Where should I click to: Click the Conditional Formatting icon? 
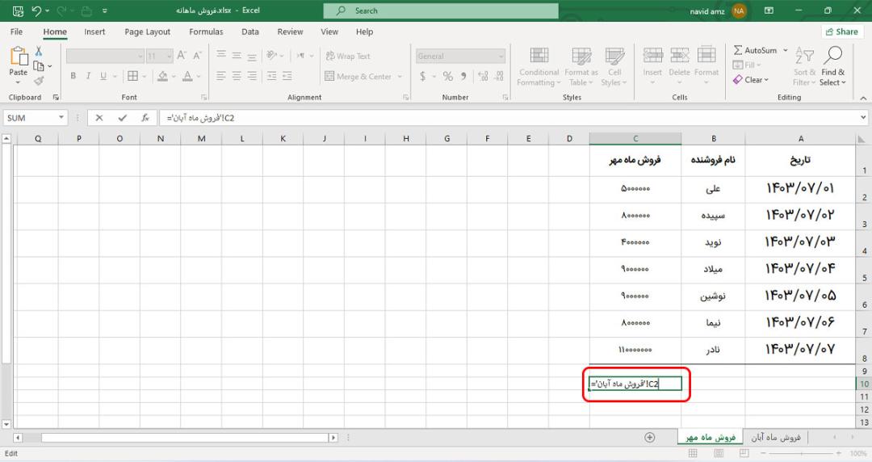(539, 57)
